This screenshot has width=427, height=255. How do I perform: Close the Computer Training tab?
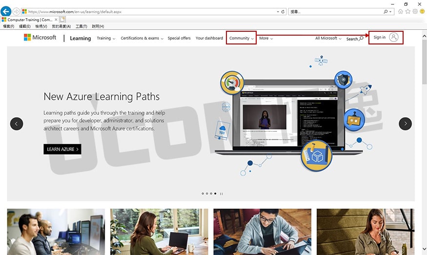click(x=56, y=20)
